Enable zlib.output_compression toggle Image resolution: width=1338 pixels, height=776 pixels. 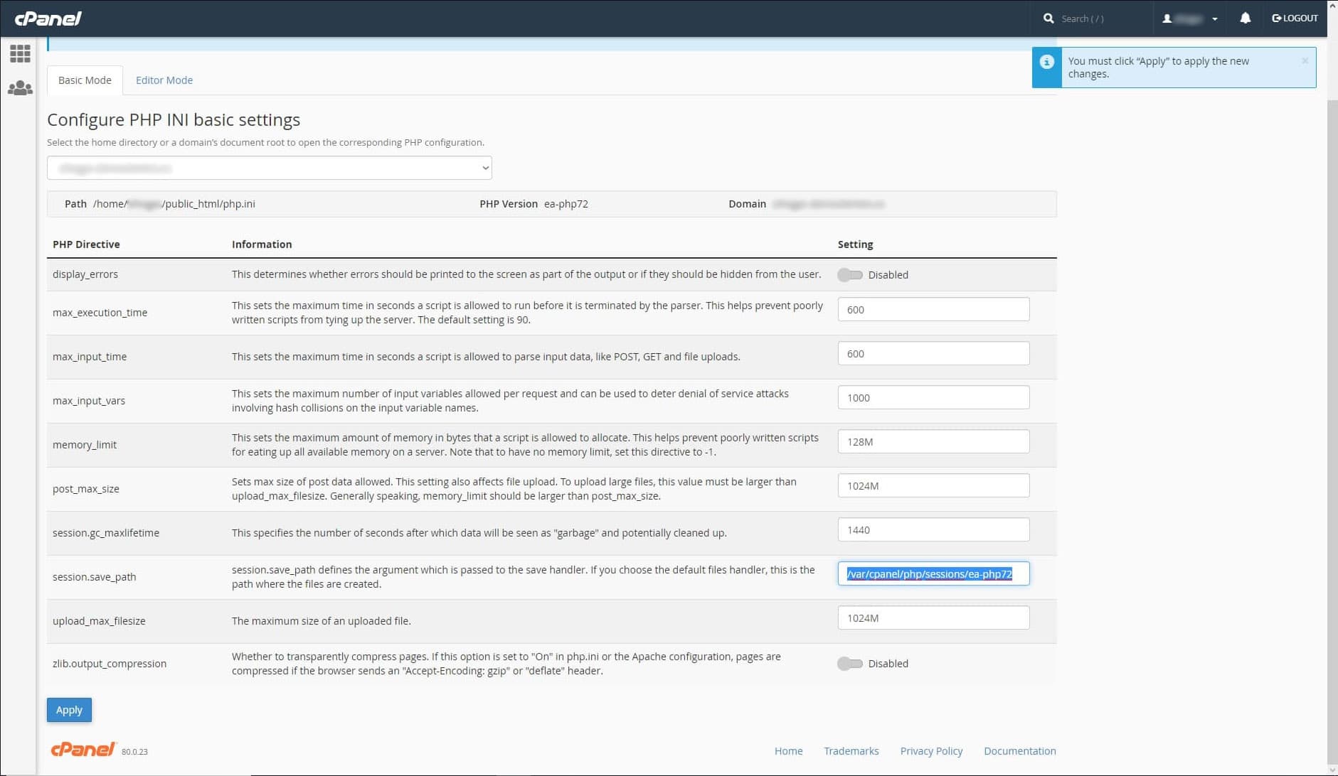(849, 664)
